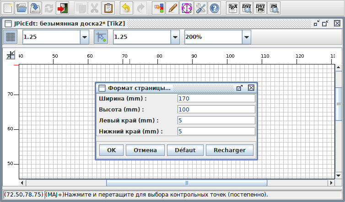Paste from clipboard icon
This screenshot has width=345, height=202.
(108, 8)
